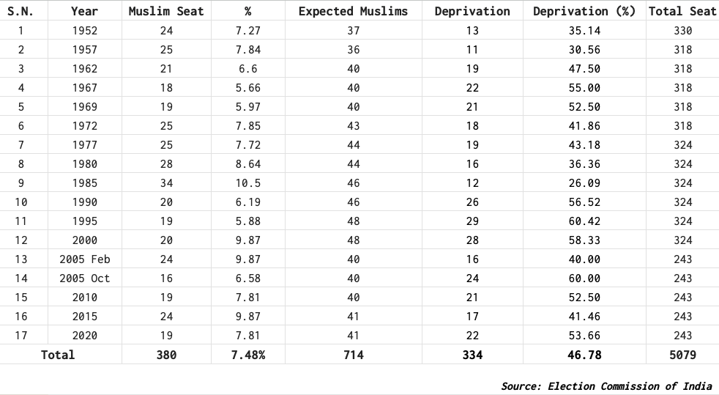This screenshot has width=719, height=395.
Task: Click the "Expected Muslims" column header
Action: [353, 11]
